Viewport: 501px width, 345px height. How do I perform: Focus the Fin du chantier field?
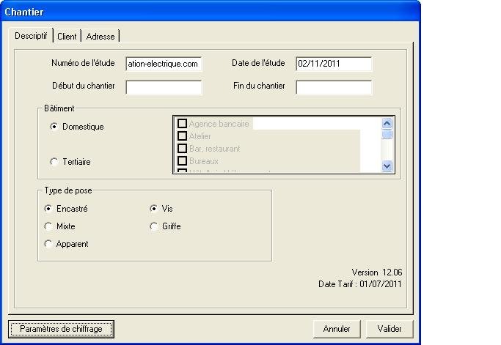tap(334, 87)
